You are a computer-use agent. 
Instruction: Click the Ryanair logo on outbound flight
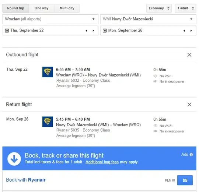pos(48,72)
